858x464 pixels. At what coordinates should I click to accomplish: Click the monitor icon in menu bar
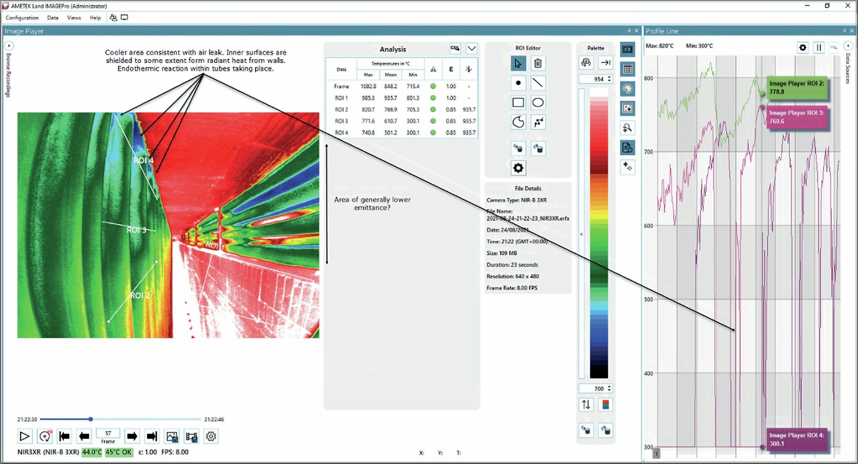pos(124,18)
